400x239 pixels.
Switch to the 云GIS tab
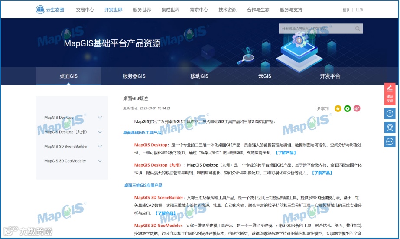264,76
